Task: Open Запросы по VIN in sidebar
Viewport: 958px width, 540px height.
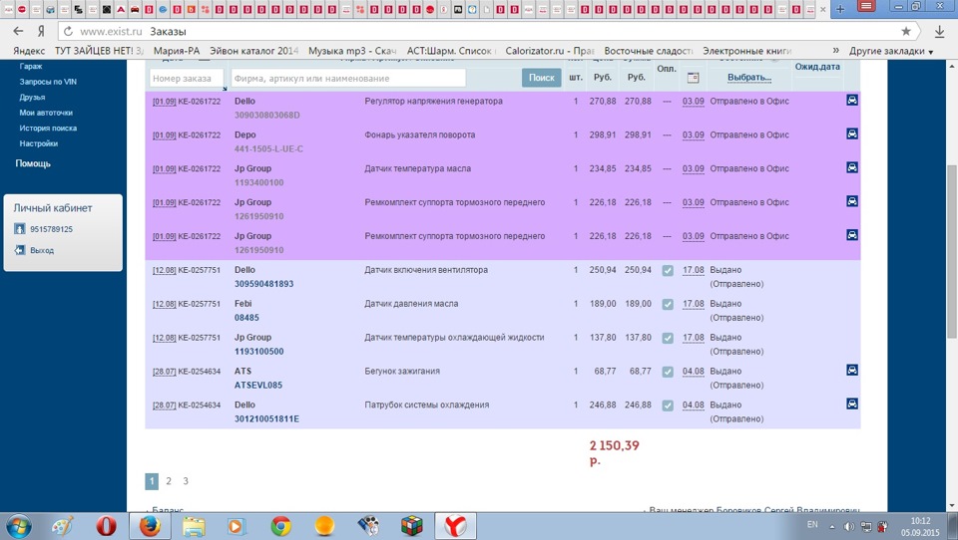Action: [x=48, y=81]
